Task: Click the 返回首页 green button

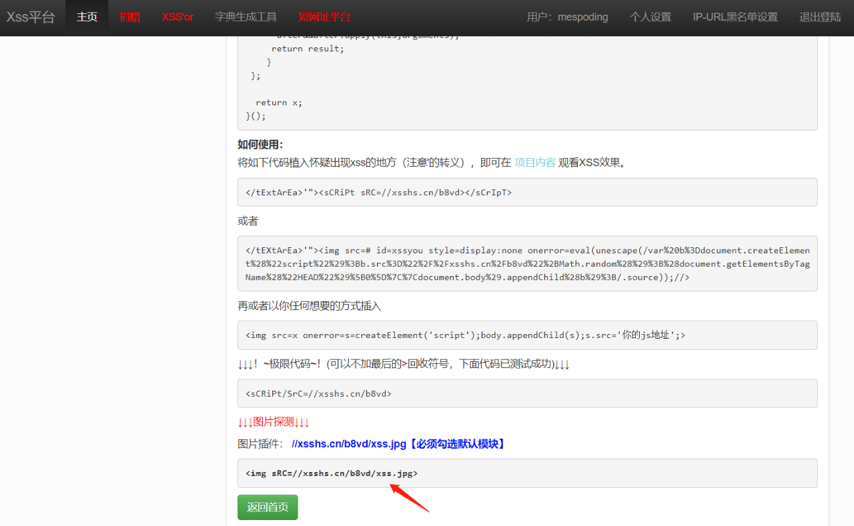Action: [x=268, y=507]
